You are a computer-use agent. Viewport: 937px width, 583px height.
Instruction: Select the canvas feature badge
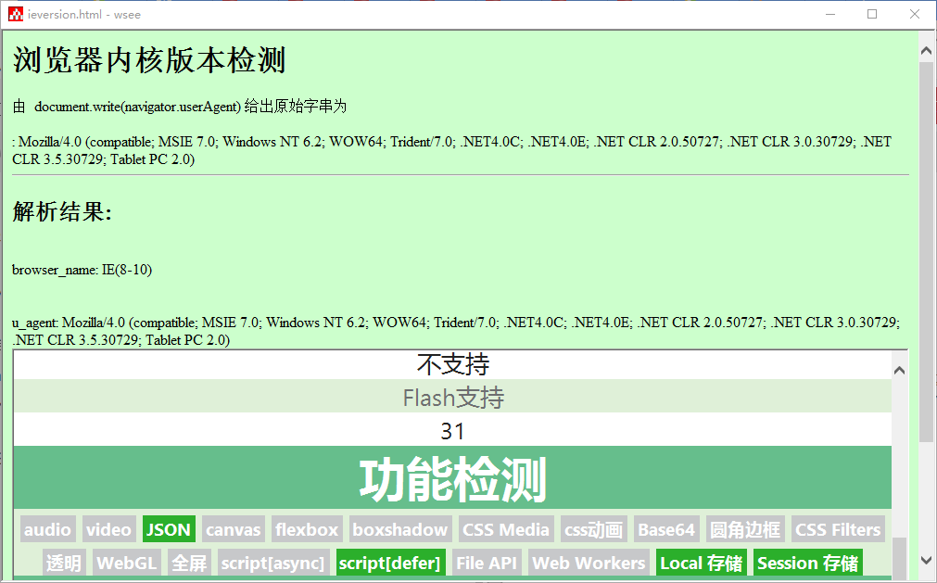click(x=234, y=529)
